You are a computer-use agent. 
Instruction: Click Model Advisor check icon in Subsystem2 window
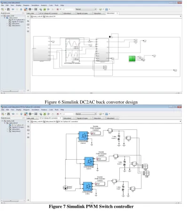tap(100, 9)
